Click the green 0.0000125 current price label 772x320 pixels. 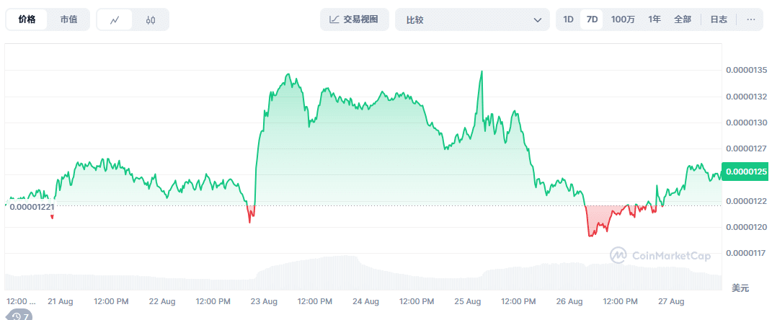[x=747, y=172]
